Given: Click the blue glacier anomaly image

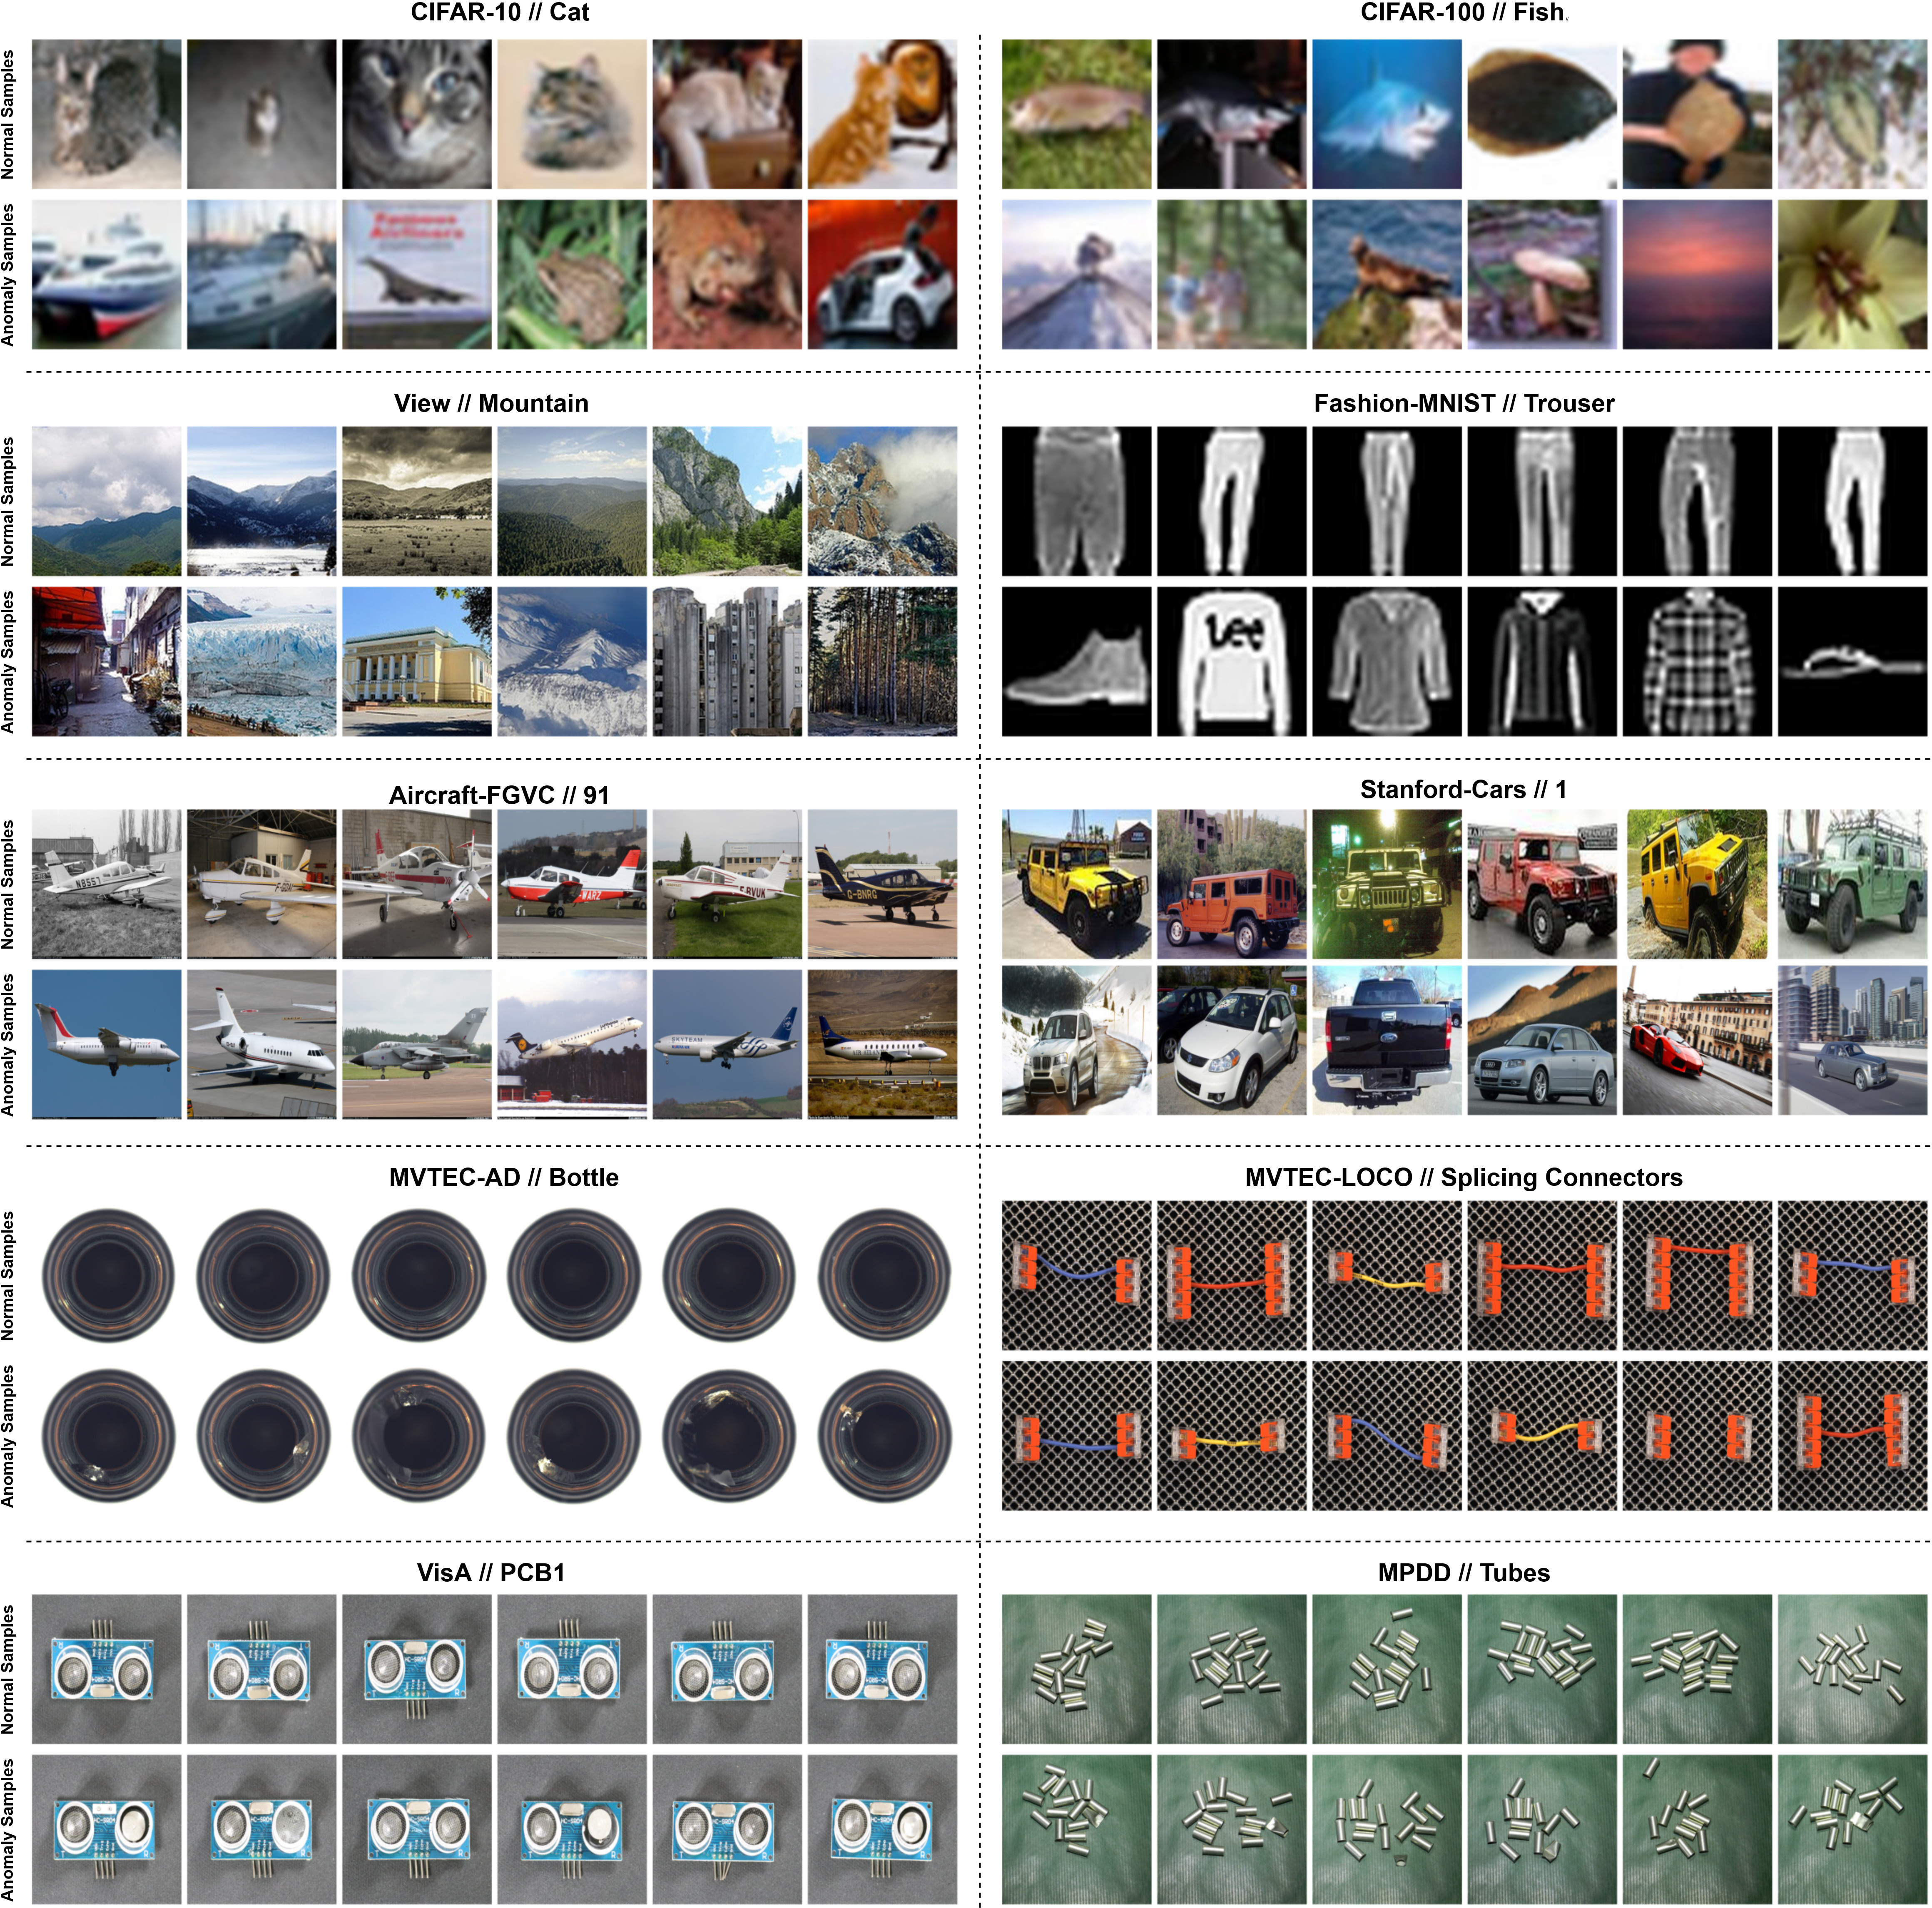Looking at the screenshot, I should (x=262, y=662).
